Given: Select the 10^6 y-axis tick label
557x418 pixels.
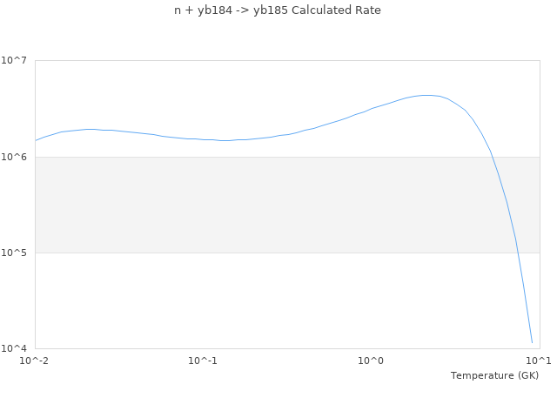Looking at the screenshot, I should pos(17,157).
